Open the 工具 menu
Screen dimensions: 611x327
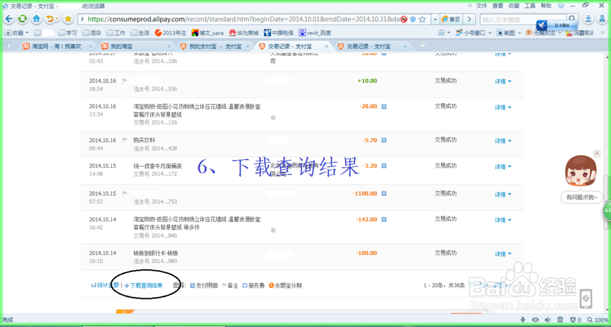point(530,6)
